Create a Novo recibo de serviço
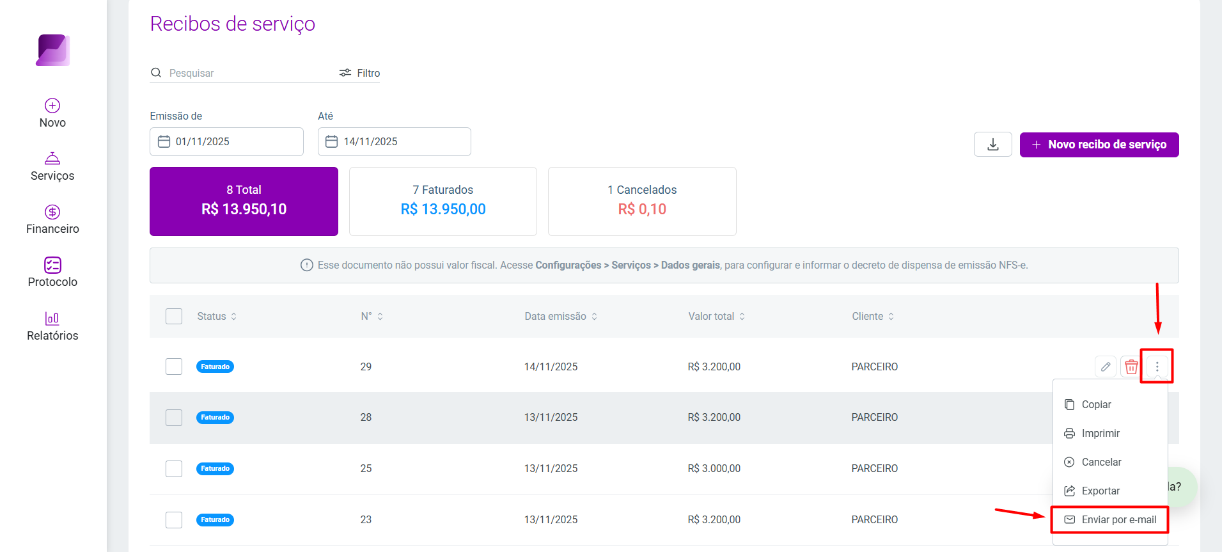The image size is (1222, 552). coord(1099,145)
